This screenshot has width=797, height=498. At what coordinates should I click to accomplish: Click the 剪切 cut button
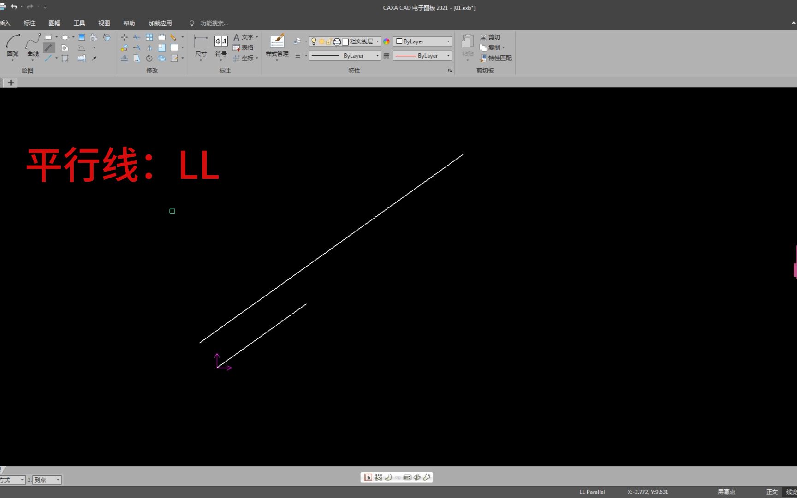tap(490, 37)
